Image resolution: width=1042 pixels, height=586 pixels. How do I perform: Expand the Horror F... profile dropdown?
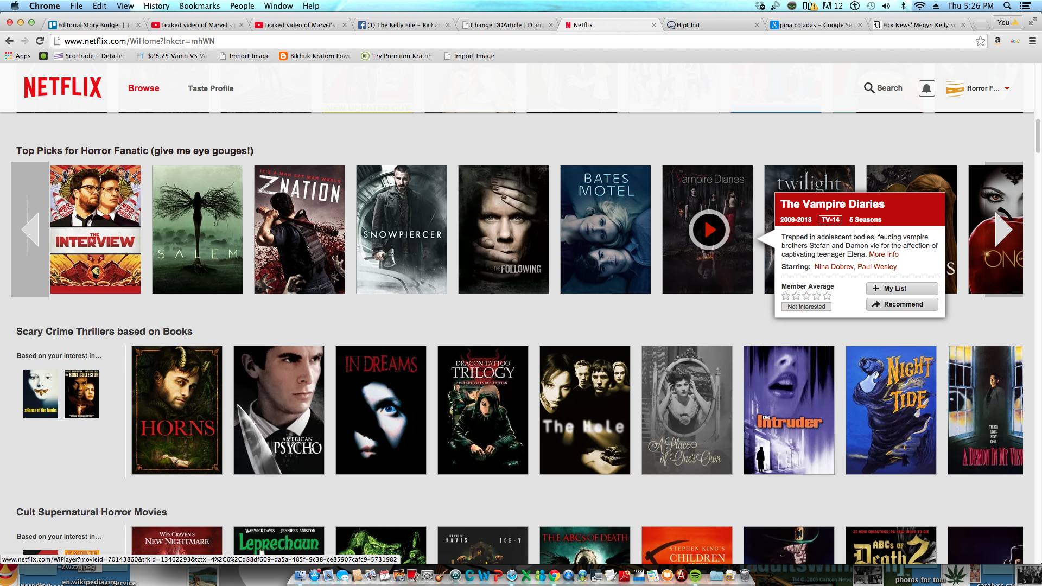point(1007,88)
